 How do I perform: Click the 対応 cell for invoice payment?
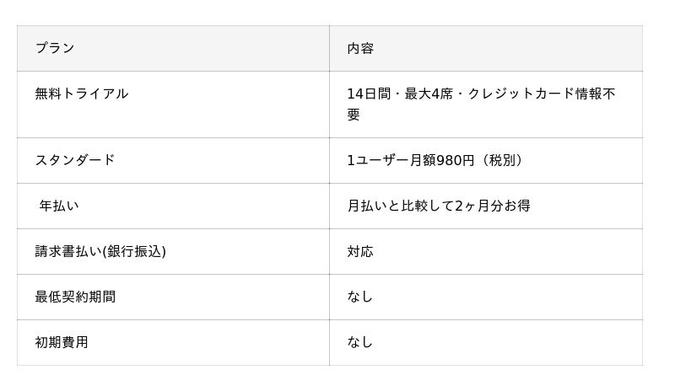click(x=360, y=251)
